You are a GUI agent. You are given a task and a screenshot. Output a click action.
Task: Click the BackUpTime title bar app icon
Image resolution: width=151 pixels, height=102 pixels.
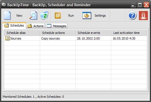4,5
